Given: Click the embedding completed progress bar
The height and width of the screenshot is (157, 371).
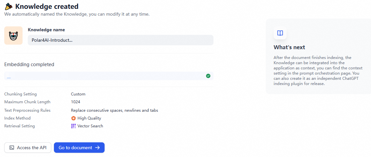Looking at the screenshot, I should click(x=105, y=76).
